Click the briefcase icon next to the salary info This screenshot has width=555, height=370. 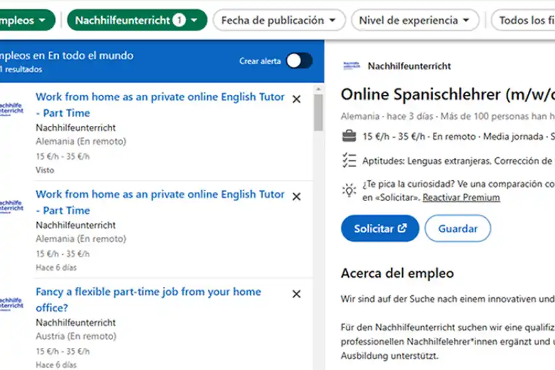pyautogui.click(x=348, y=136)
